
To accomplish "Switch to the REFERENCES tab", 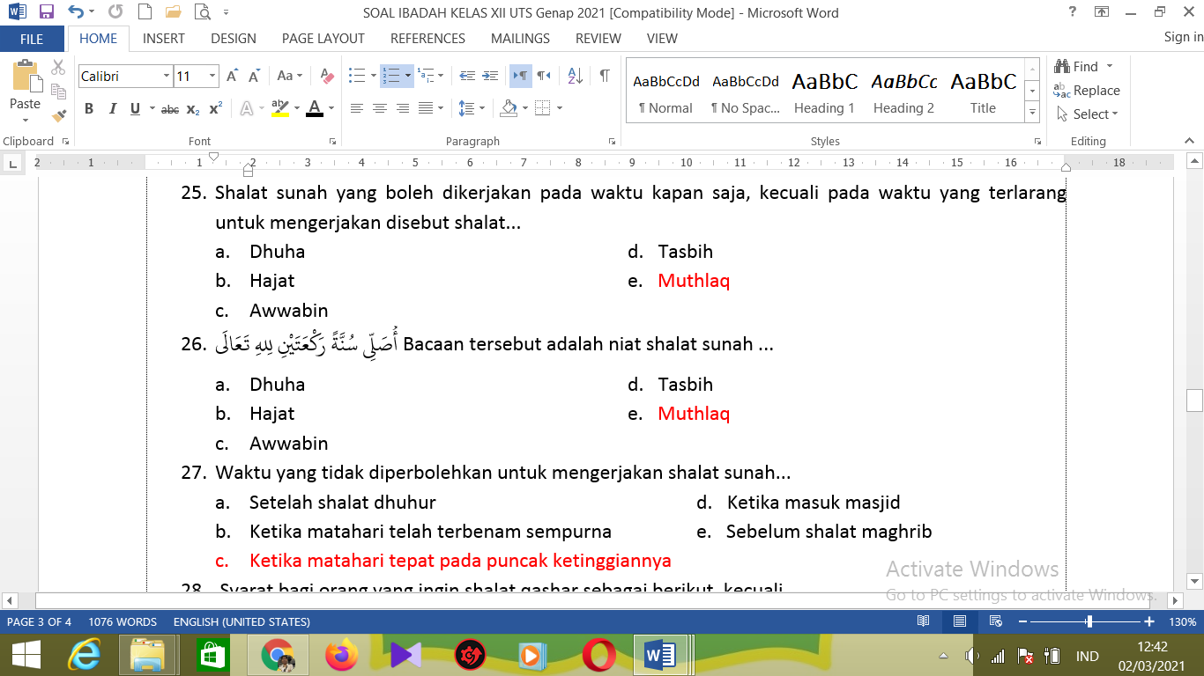I will 427,39.
